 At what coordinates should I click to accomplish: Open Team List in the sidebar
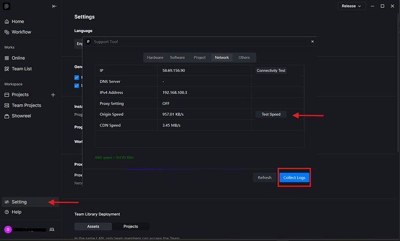[x=22, y=68]
